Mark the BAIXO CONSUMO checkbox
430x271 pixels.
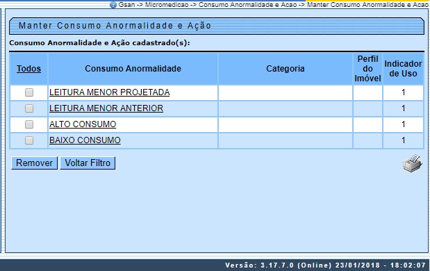pyautogui.click(x=29, y=140)
